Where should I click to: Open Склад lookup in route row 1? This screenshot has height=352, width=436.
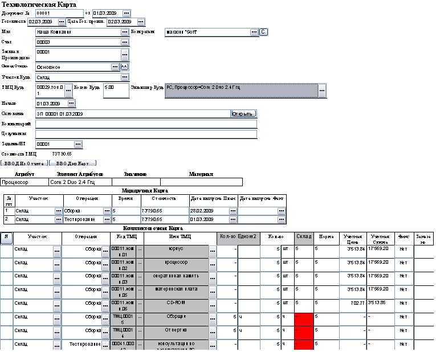[x=58, y=211]
